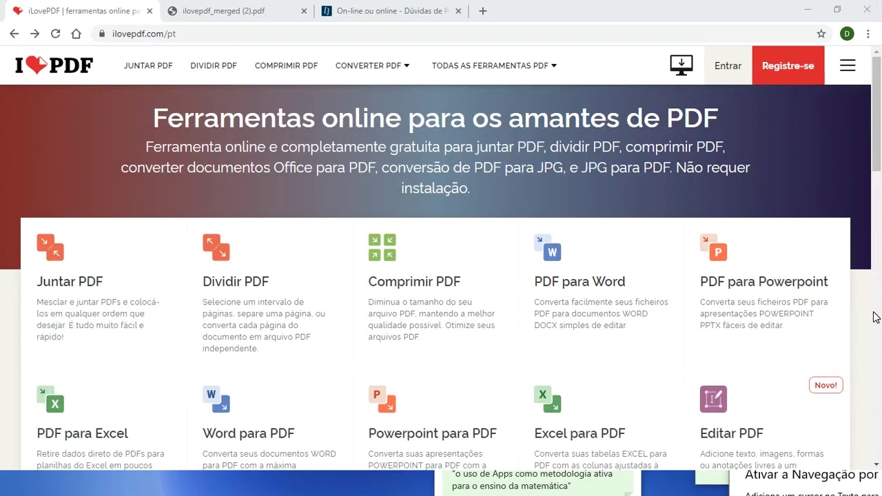
Task: Open the Juntar PDF tool title
Action: coord(70,281)
